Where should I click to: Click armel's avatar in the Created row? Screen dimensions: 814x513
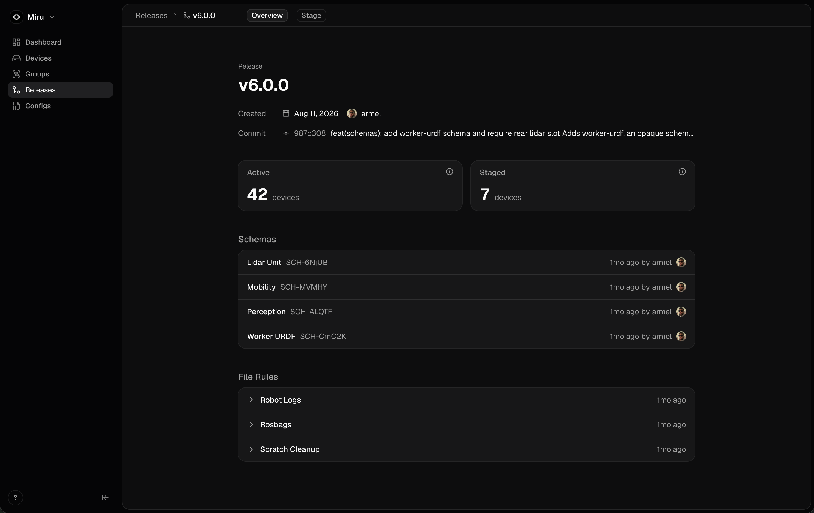coord(352,113)
